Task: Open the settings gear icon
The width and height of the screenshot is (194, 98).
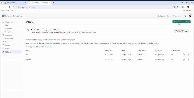Action: 186,16
